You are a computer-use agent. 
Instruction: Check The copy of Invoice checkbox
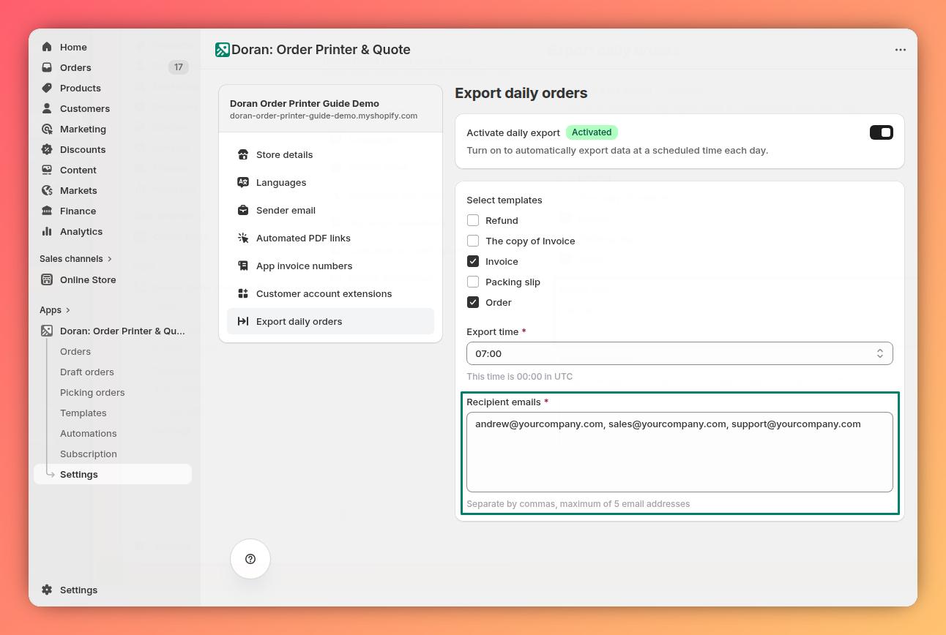click(x=473, y=241)
